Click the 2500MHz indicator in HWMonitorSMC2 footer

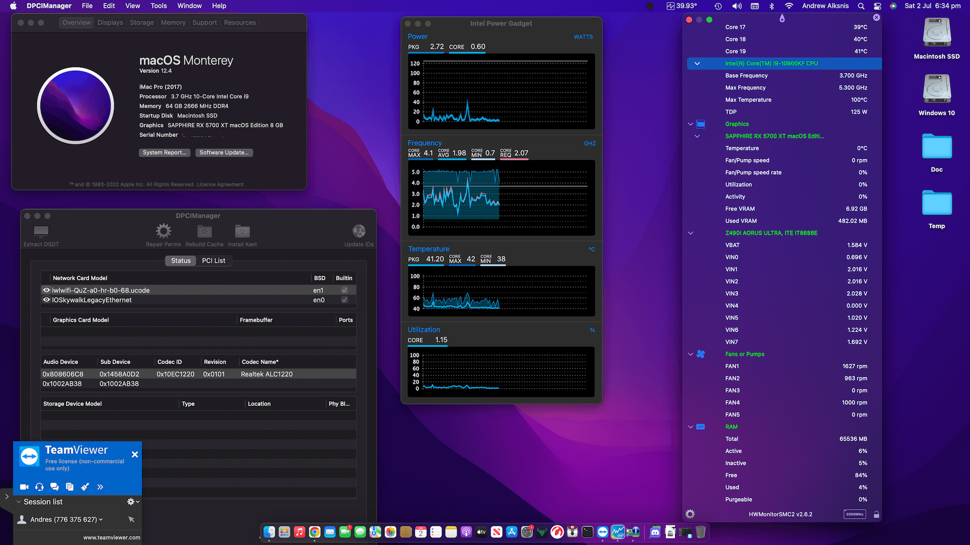point(855,514)
